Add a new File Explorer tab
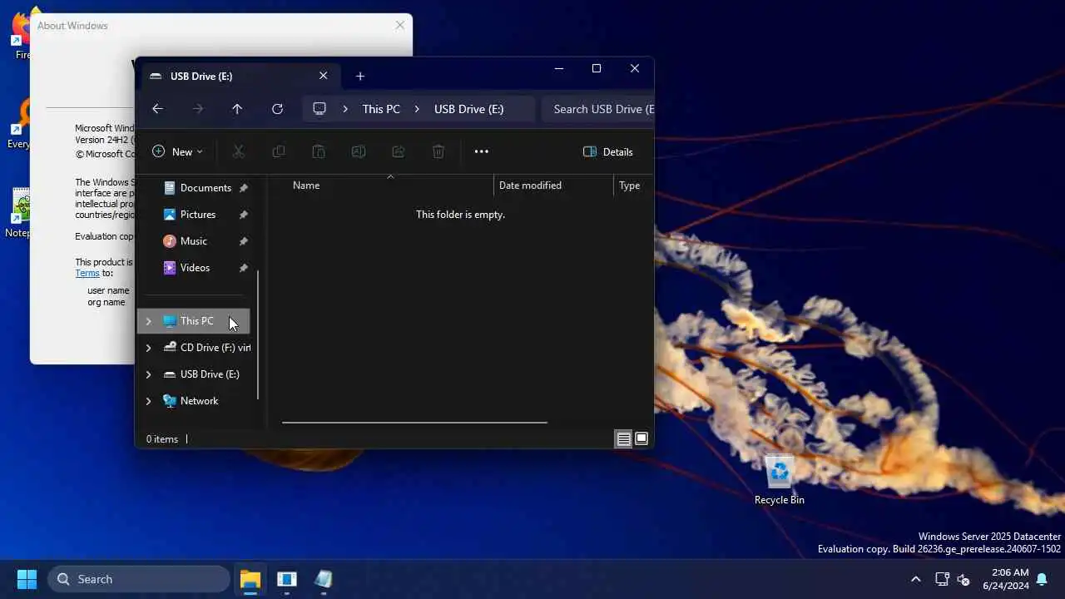This screenshot has height=599, width=1065. click(360, 76)
